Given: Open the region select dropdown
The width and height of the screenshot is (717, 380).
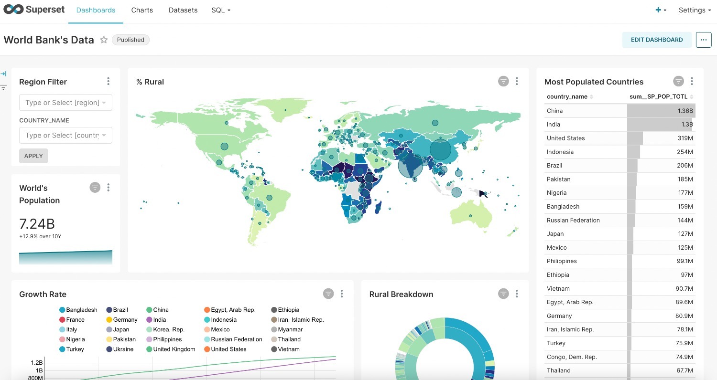Looking at the screenshot, I should click(x=65, y=103).
